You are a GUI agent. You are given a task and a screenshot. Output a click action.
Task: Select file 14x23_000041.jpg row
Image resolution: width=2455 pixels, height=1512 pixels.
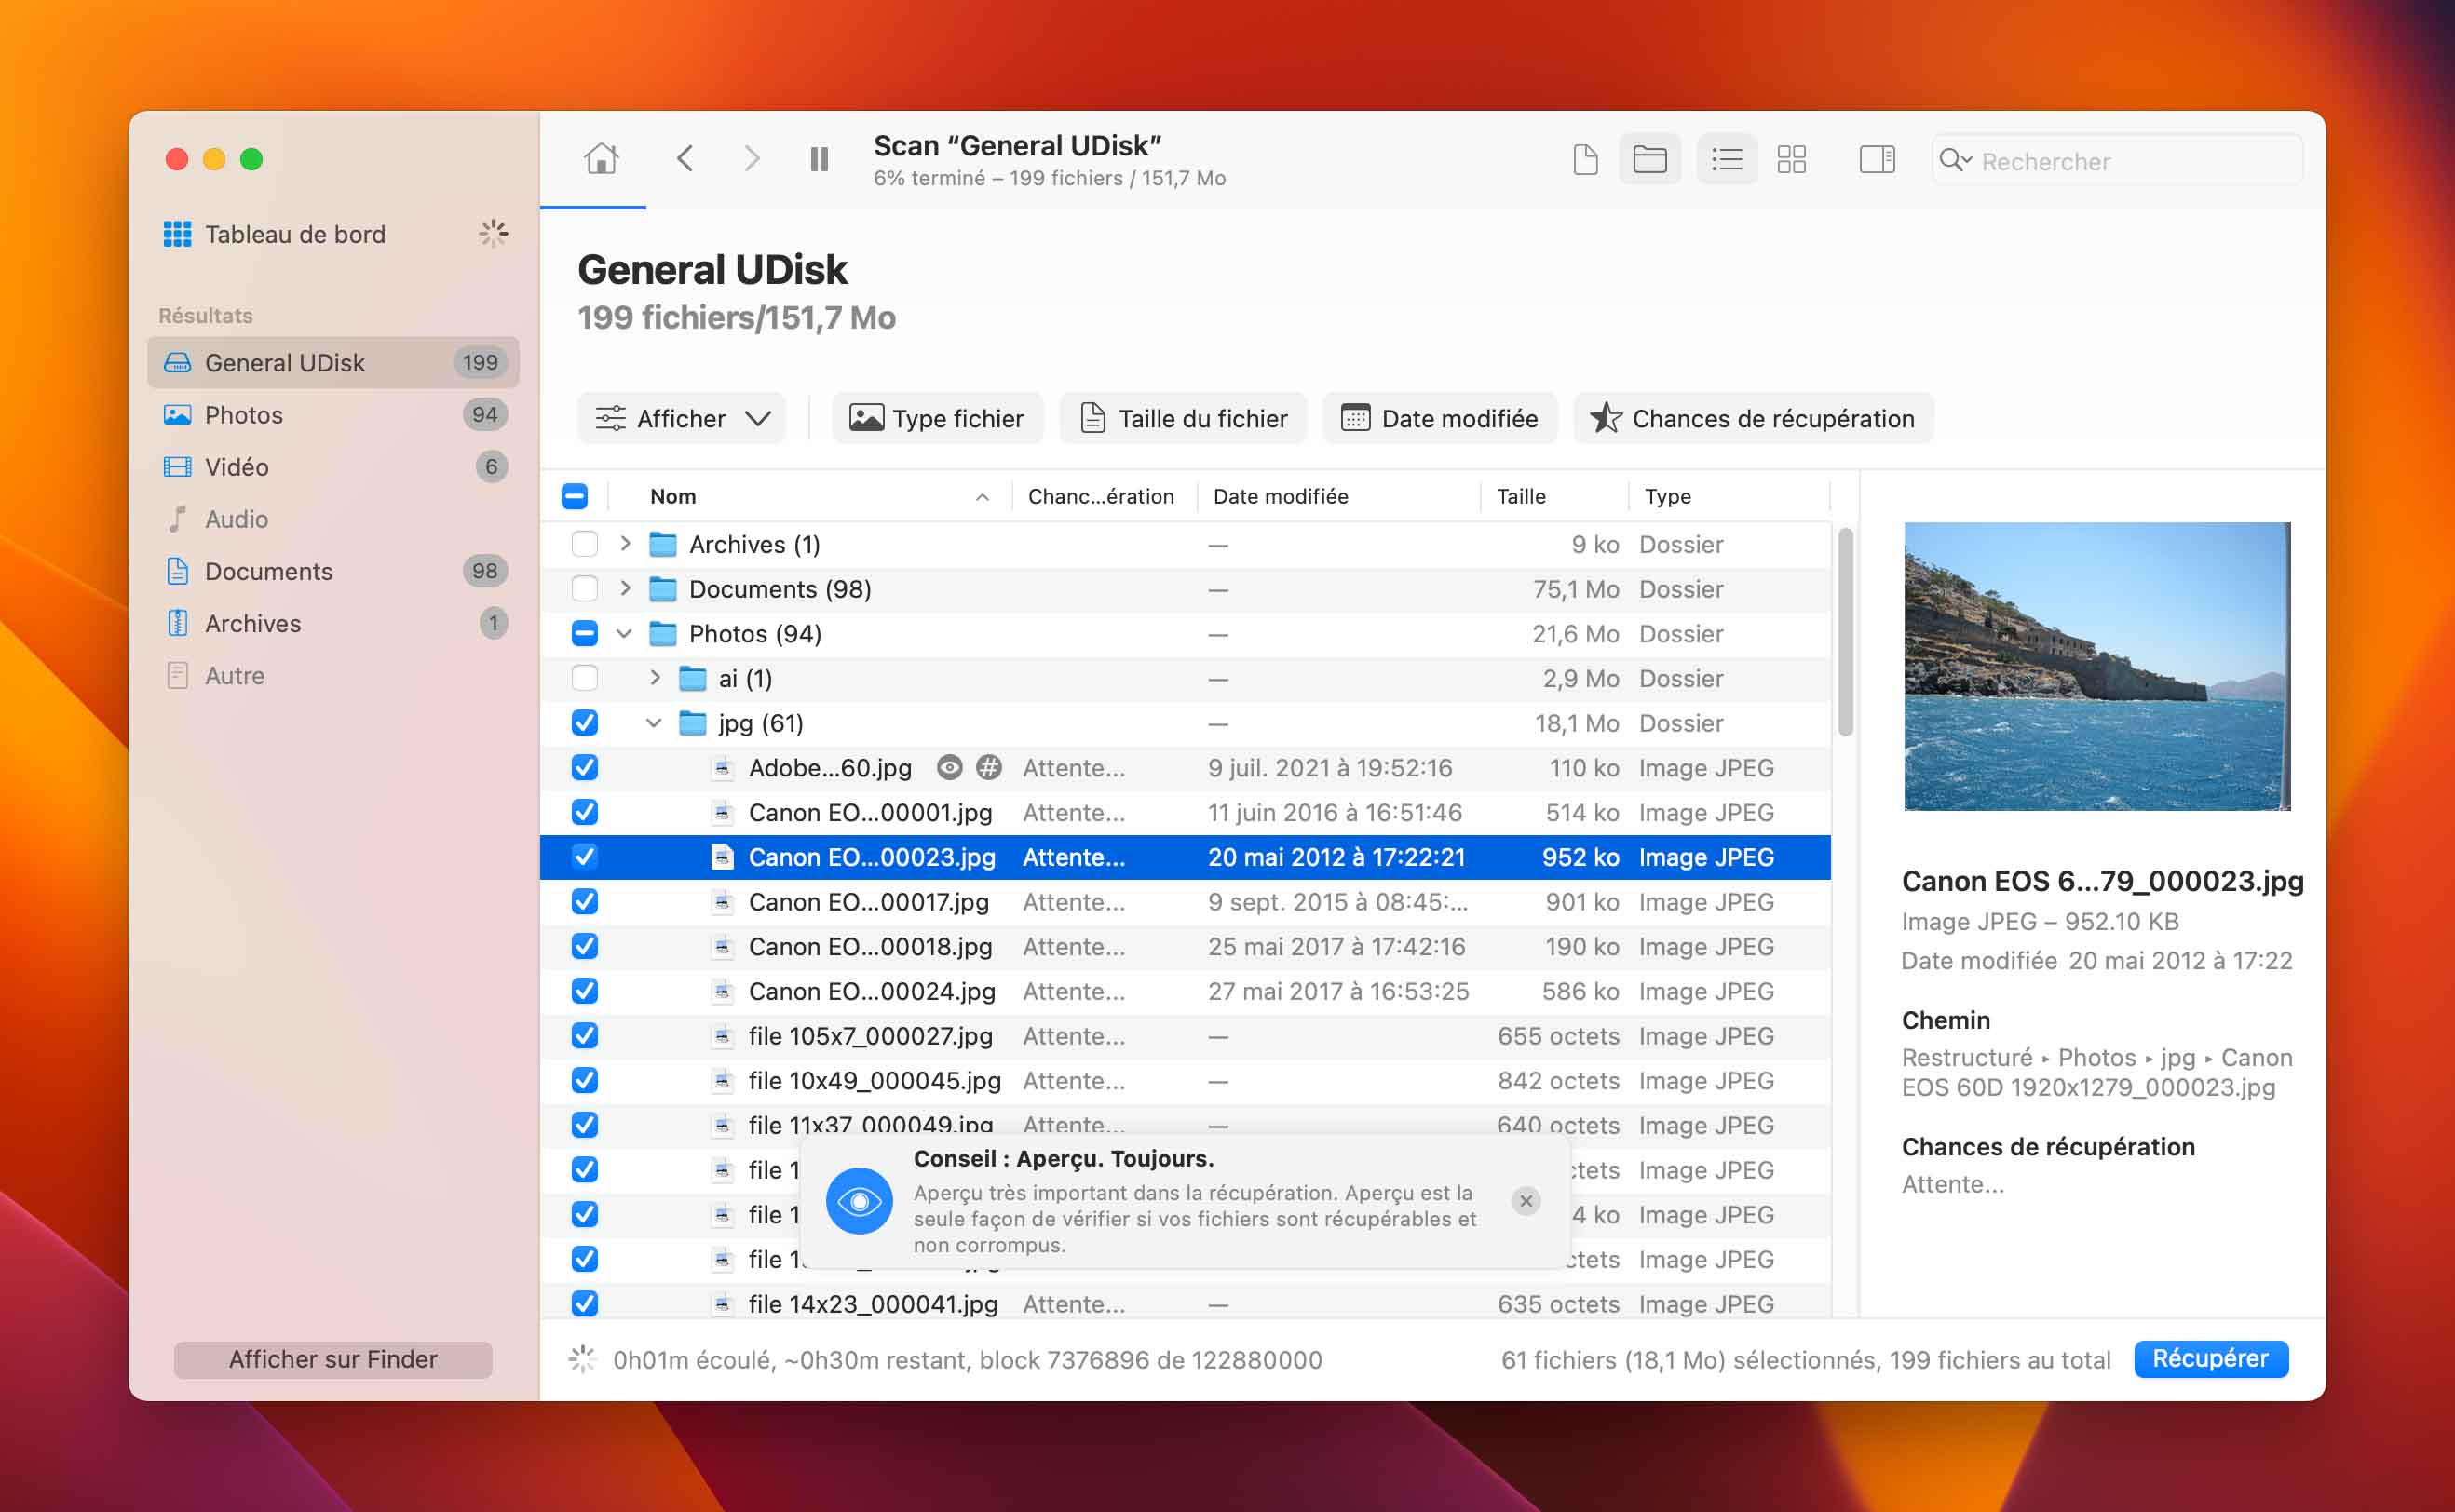1185,1304
